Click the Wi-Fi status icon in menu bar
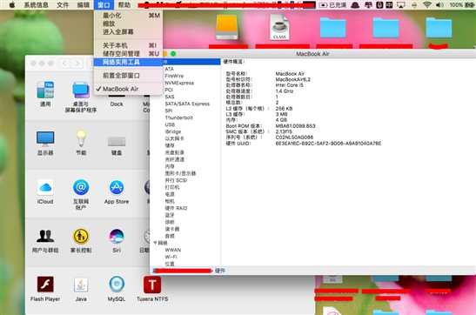476x315 pixels. (427, 5)
